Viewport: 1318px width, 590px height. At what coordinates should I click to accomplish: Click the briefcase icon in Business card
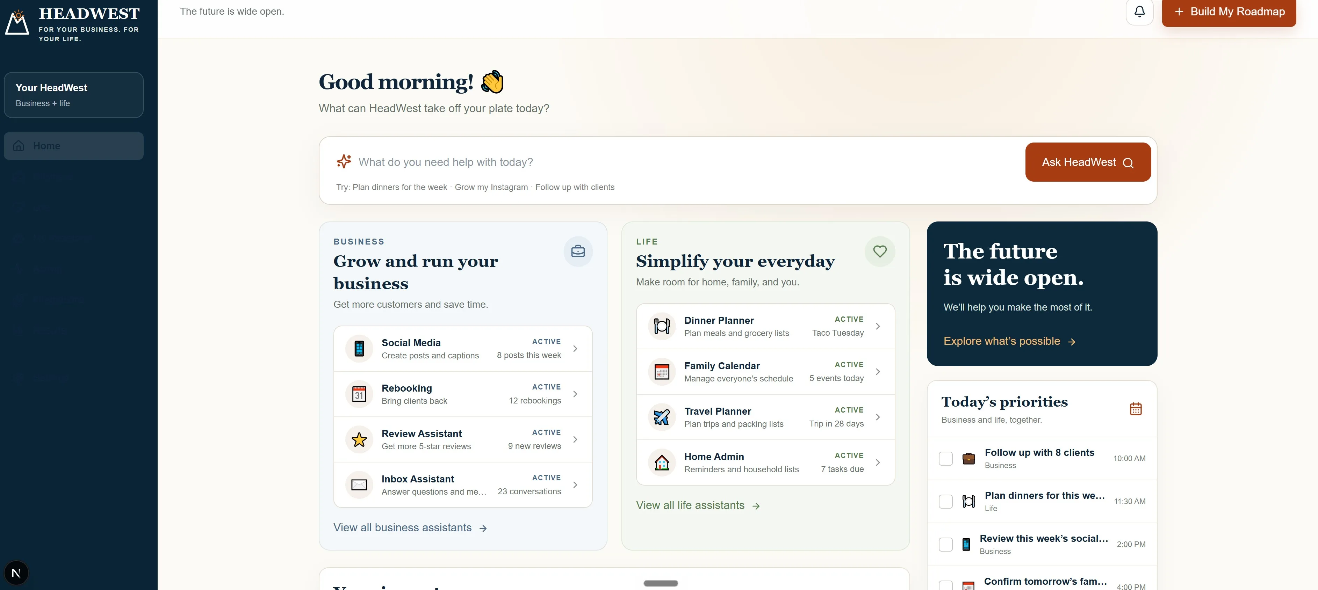point(578,251)
